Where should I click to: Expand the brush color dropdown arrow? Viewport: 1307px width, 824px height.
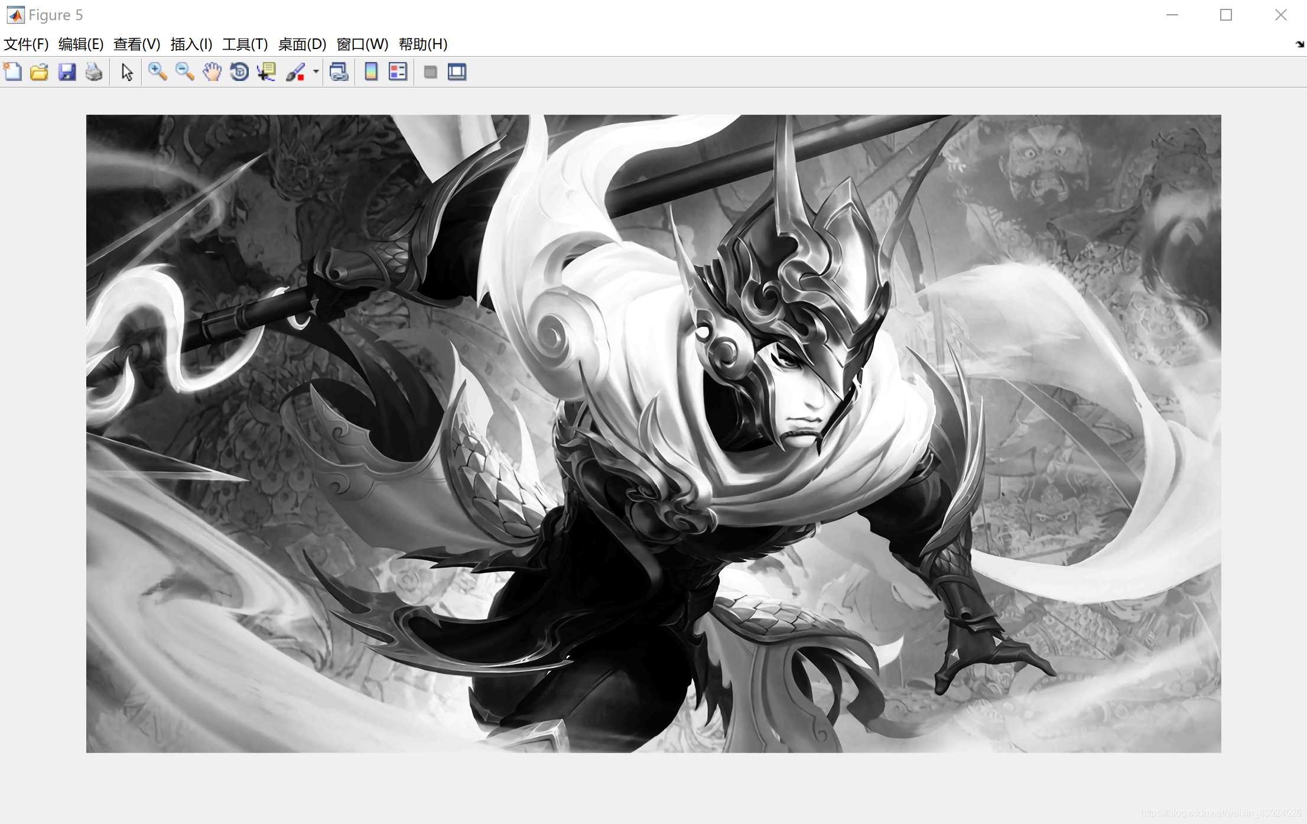point(316,72)
